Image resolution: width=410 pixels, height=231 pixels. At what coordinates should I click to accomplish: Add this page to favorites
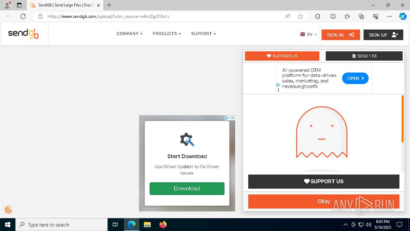tap(300, 16)
